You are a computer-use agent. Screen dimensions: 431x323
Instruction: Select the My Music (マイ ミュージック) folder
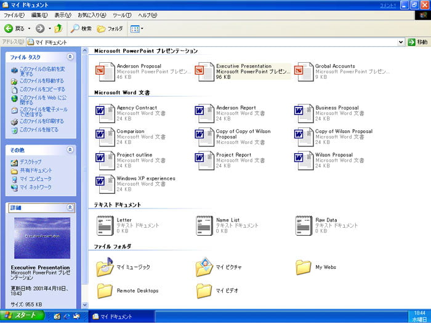[x=105, y=266]
